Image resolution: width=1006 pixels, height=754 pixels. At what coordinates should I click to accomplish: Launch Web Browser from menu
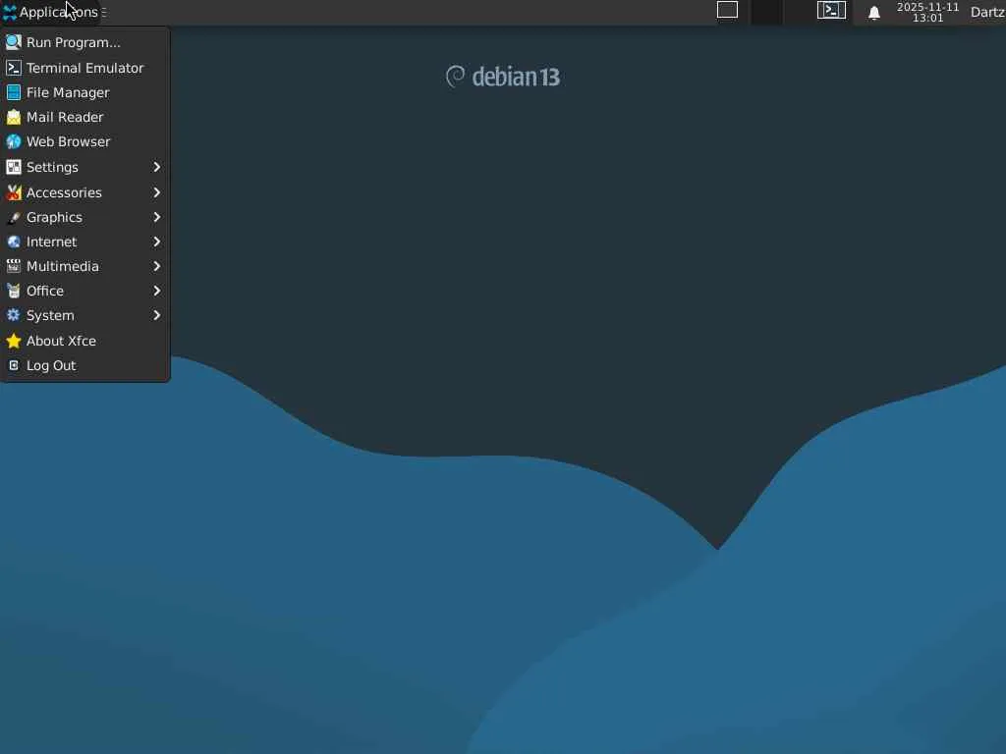(x=84, y=141)
